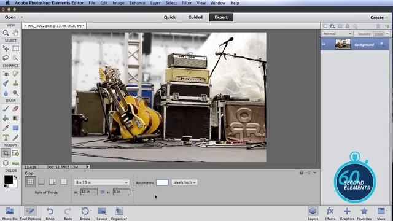The width and height of the screenshot is (393, 221).
Task: Select the Eraser tool
Action: (x=15, y=108)
